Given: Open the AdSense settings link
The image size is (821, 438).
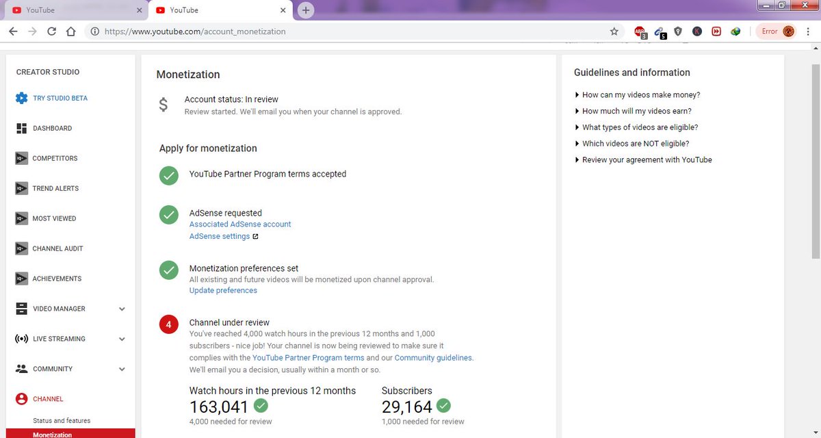Looking at the screenshot, I should 220,237.
